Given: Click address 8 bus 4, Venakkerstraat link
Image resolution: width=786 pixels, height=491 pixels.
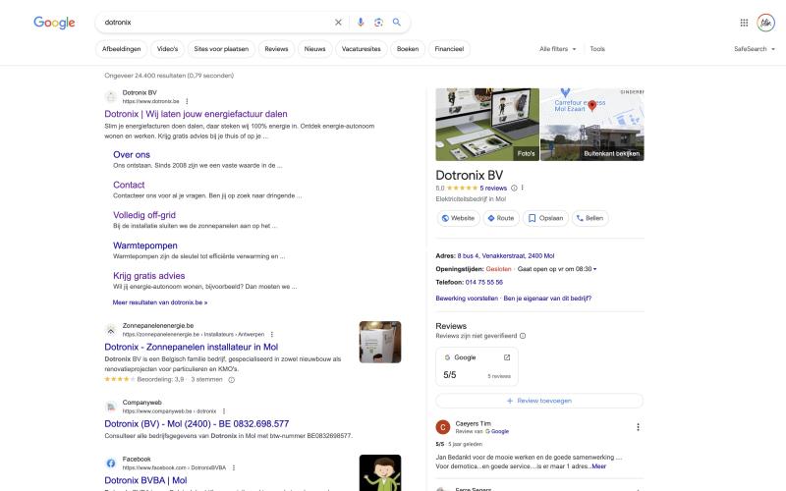Looking at the screenshot, I should (x=506, y=256).
